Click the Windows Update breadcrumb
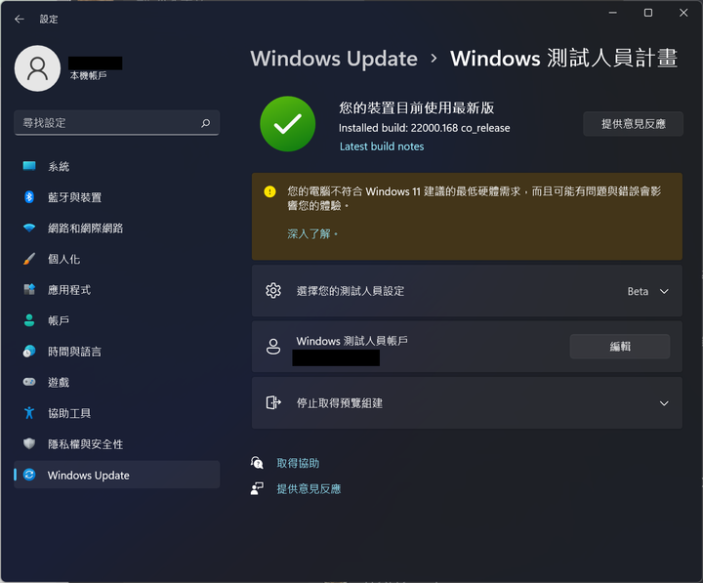The width and height of the screenshot is (703, 583). point(334,59)
